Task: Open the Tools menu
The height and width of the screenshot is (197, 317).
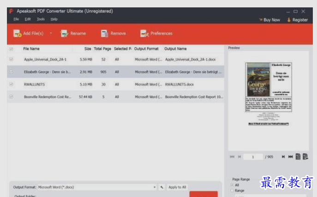Action: point(41,19)
